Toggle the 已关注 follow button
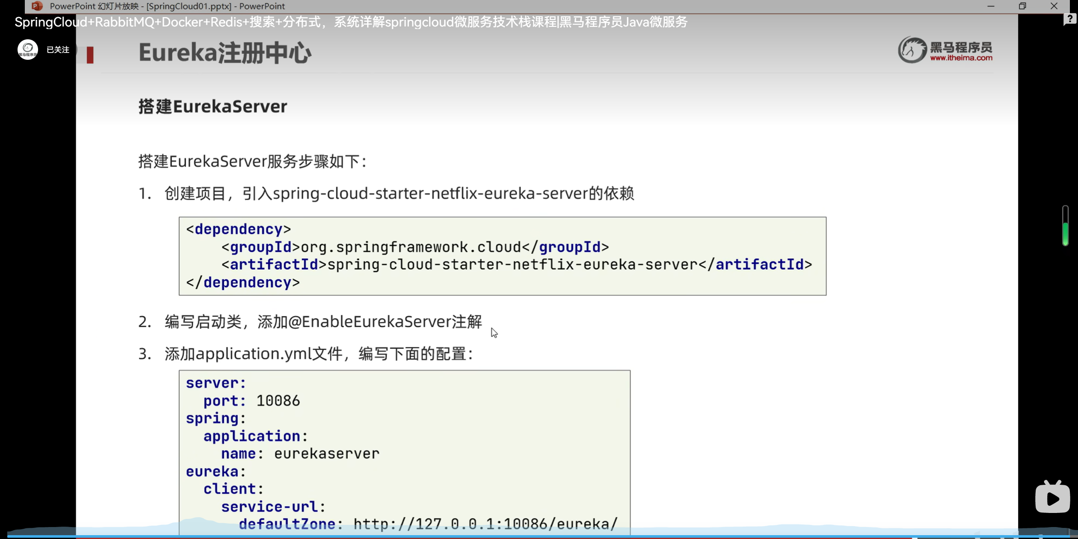The height and width of the screenshot is (539, 1078). [x=58, y=50]
